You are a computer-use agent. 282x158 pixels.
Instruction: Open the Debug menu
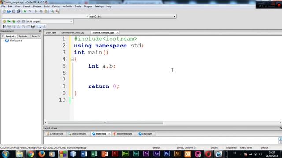[56, 7]
